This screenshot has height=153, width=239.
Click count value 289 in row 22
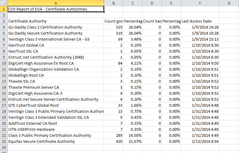click(114, 136)
